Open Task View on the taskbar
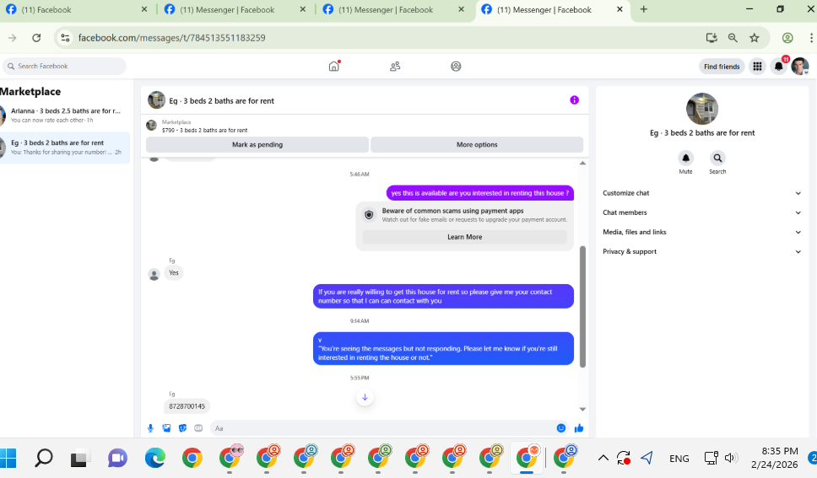 (x=80, y=459)
